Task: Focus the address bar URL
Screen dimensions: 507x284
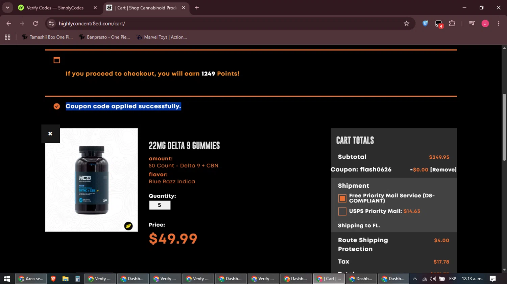Action: [x=92, y=24]
